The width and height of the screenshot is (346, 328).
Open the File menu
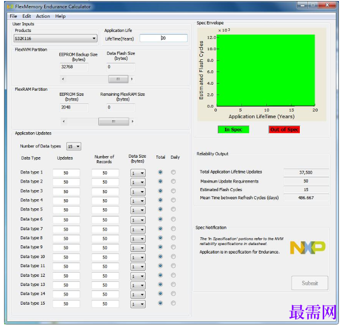click(13, 16)
